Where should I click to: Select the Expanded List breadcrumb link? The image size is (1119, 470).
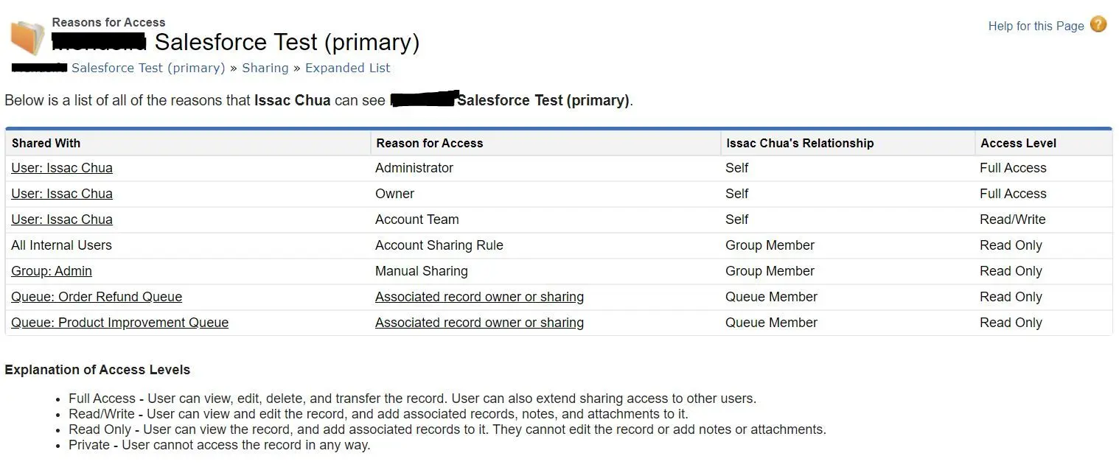(348, 68)
